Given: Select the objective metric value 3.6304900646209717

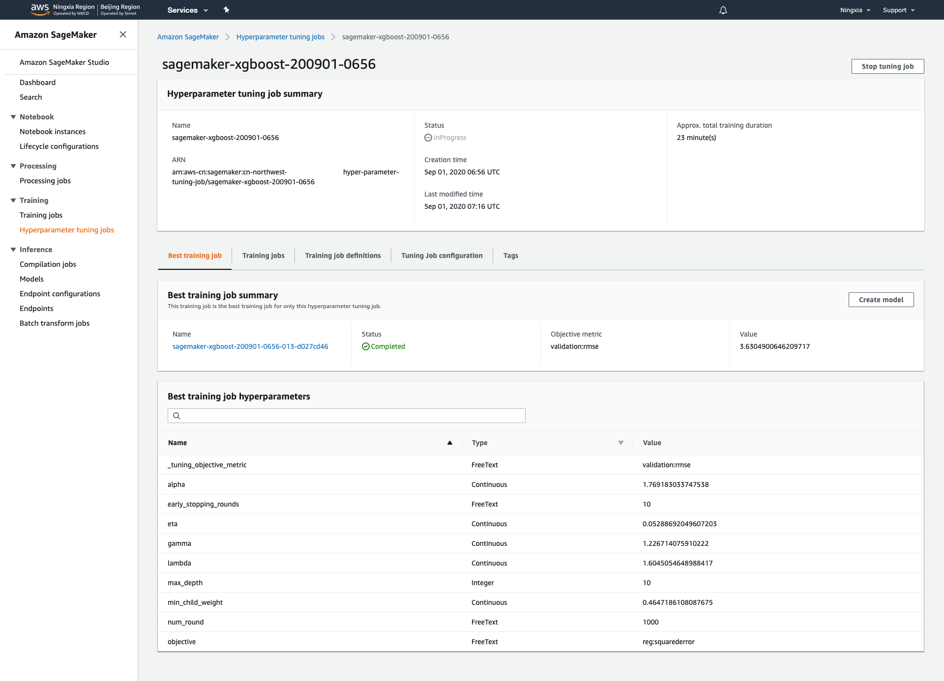Looking at the screenshot, I should (774, 346).
